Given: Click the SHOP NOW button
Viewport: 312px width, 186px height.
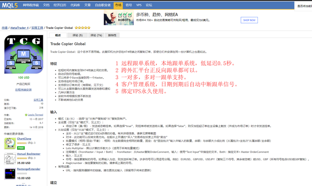Looking at the screenshot, I should point(249,20).
